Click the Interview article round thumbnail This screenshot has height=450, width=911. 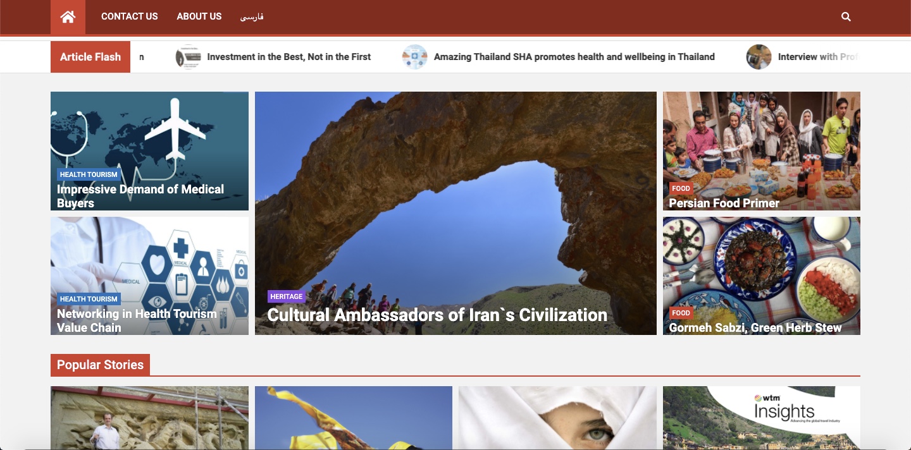point(759,57)
